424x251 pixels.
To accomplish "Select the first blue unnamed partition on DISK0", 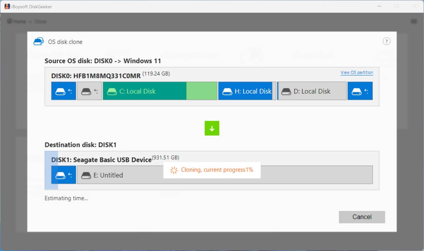I will click(x=63, y=91).
